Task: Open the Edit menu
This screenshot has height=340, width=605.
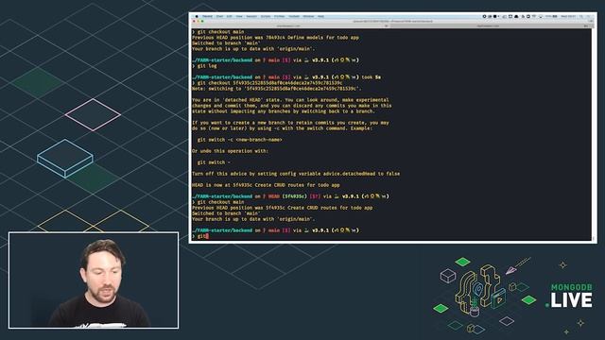Action: 229,17
